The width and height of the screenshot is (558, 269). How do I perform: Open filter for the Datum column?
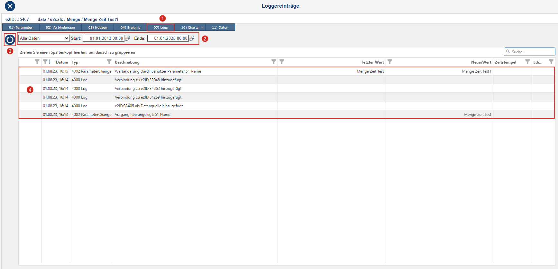45,62
